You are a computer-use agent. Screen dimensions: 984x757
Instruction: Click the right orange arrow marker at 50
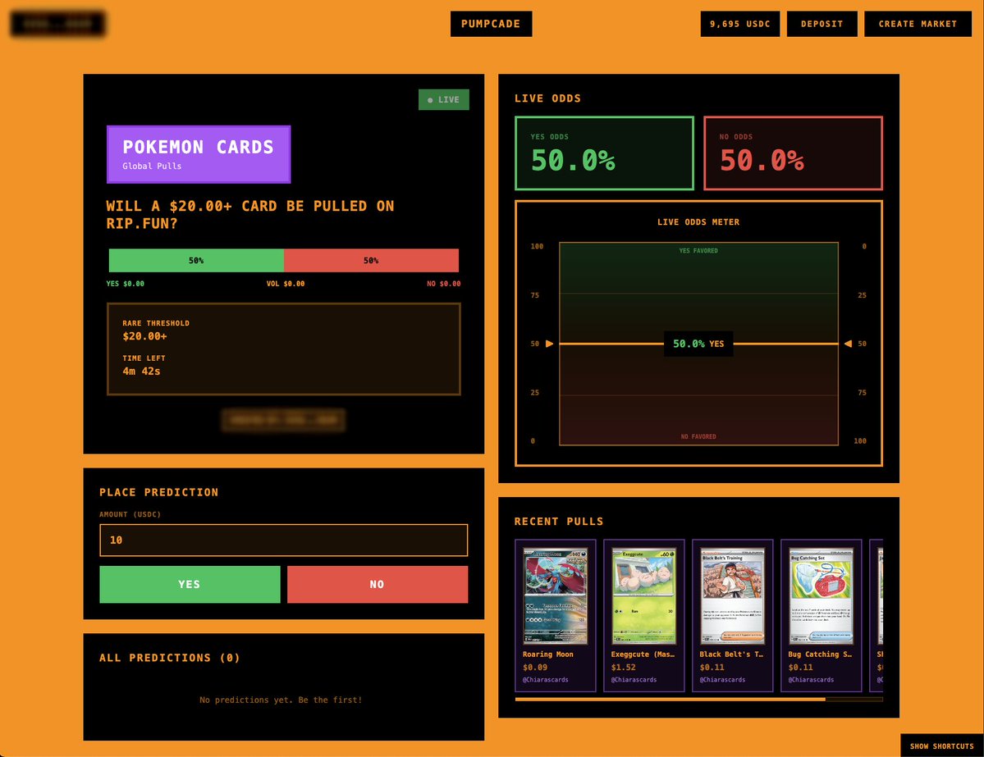pos(848,344)
